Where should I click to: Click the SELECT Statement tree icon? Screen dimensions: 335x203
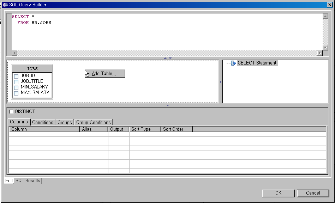tap(233, 63)
